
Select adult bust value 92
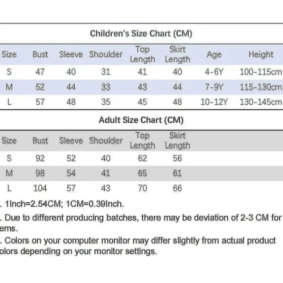(40, 158)
